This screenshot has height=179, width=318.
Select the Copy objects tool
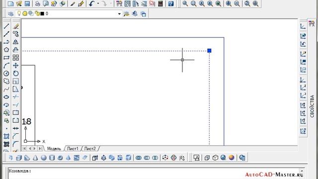click(16, 34)
